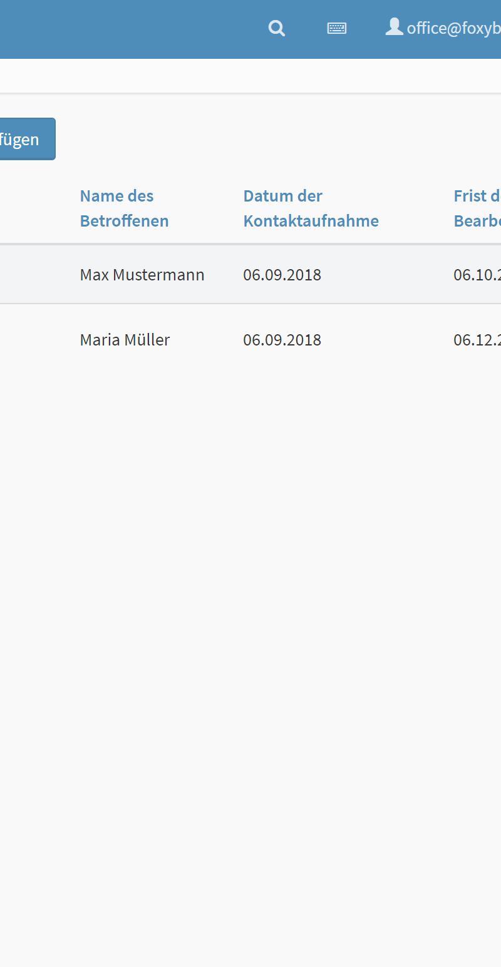Sort by the Name des Betroffenen column
Viewport: 501px width, 967px height.
[124, 208]
